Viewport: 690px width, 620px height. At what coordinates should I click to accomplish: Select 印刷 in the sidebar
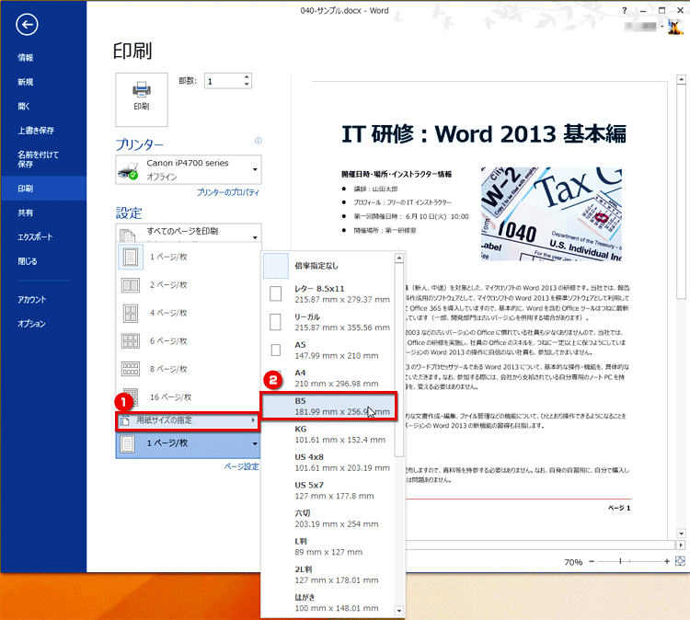pyautogui.click(x=43, y=189)
